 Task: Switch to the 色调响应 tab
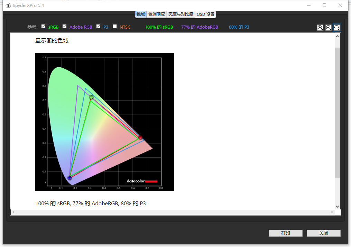click(156, 14)
